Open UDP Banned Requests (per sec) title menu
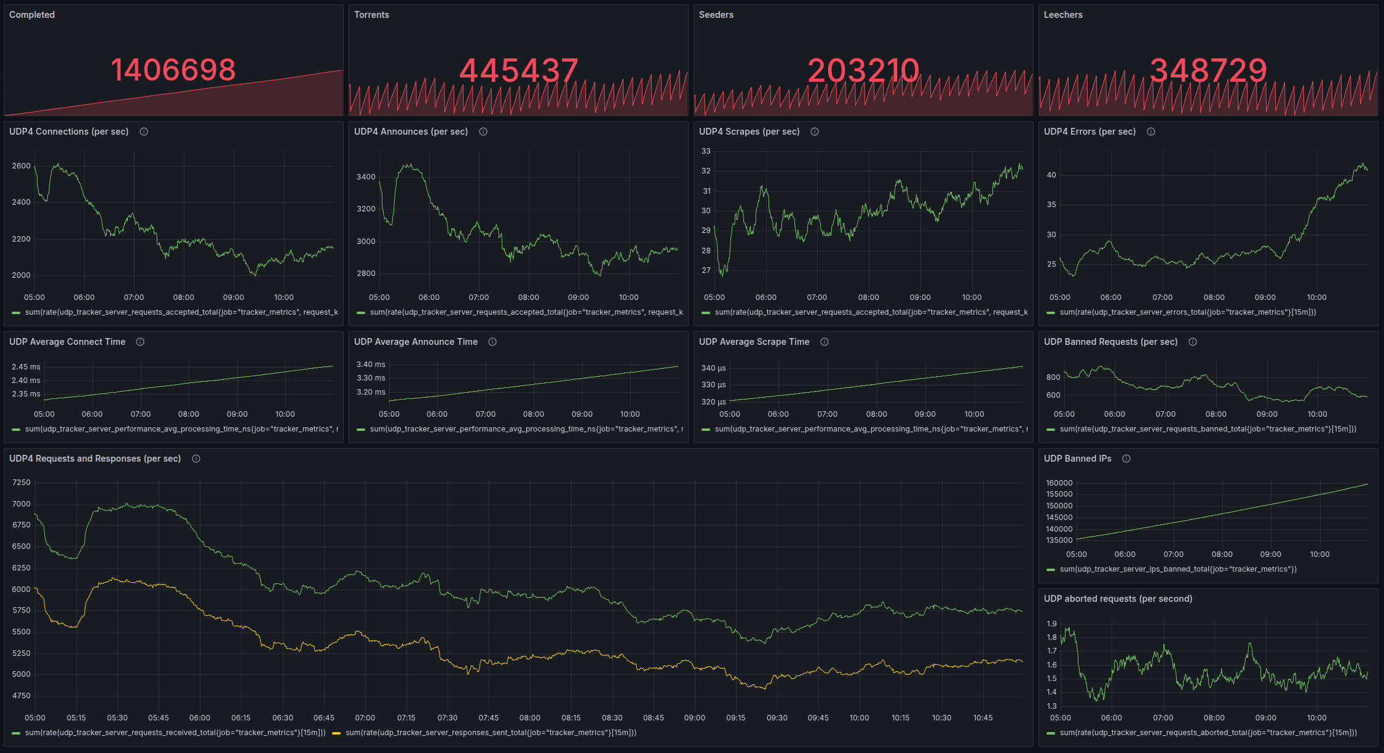This screenshot has height=753, width=1384. point(1110,342)
